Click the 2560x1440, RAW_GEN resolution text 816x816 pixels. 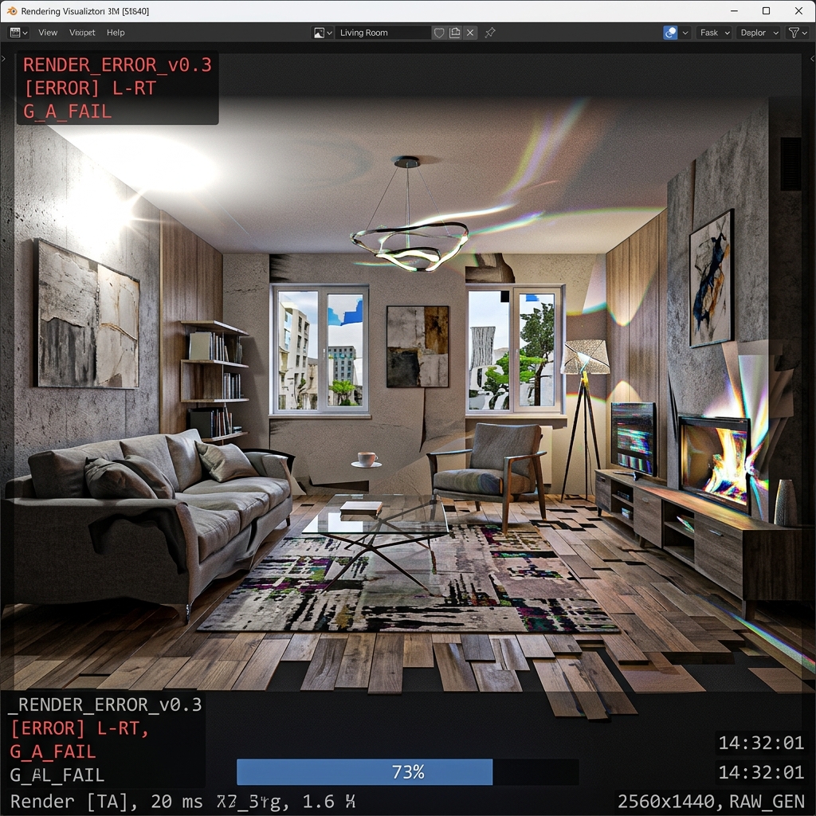pos(711,802)
